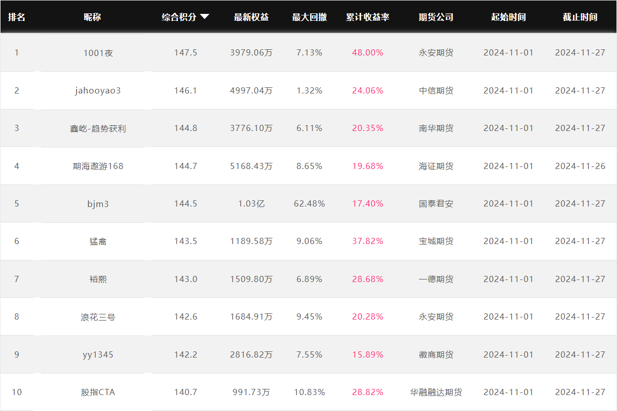This screenshot has width=617, height=411.
Task: Open trader 期海遨游168 nickname
Action: (98, 166)
